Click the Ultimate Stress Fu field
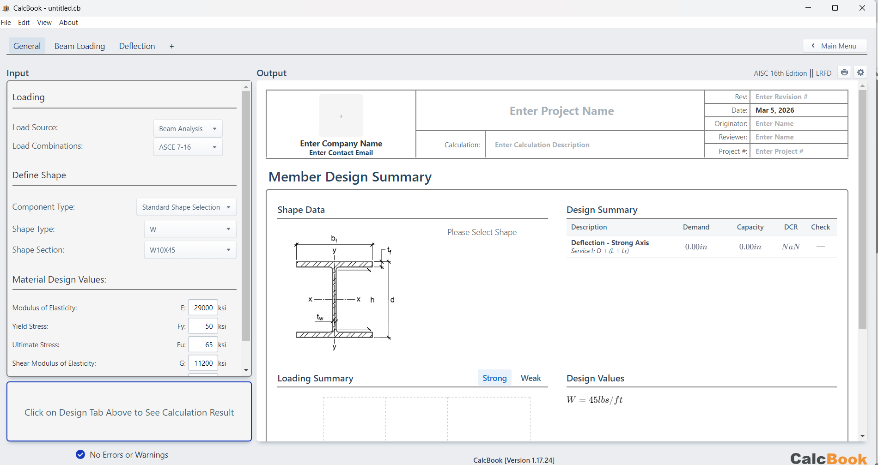Viewport: 878px width, 465px height. [x=203, y=344]
